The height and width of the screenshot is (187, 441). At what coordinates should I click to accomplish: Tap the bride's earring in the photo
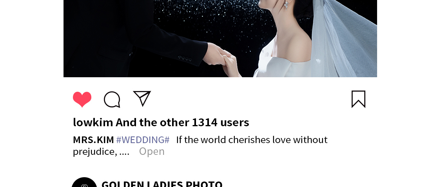(286, 5)
